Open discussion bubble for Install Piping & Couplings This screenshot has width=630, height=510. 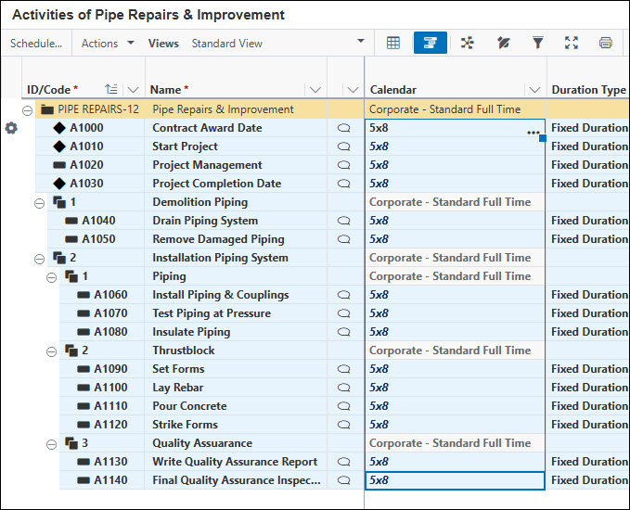[x=344, y=295]
